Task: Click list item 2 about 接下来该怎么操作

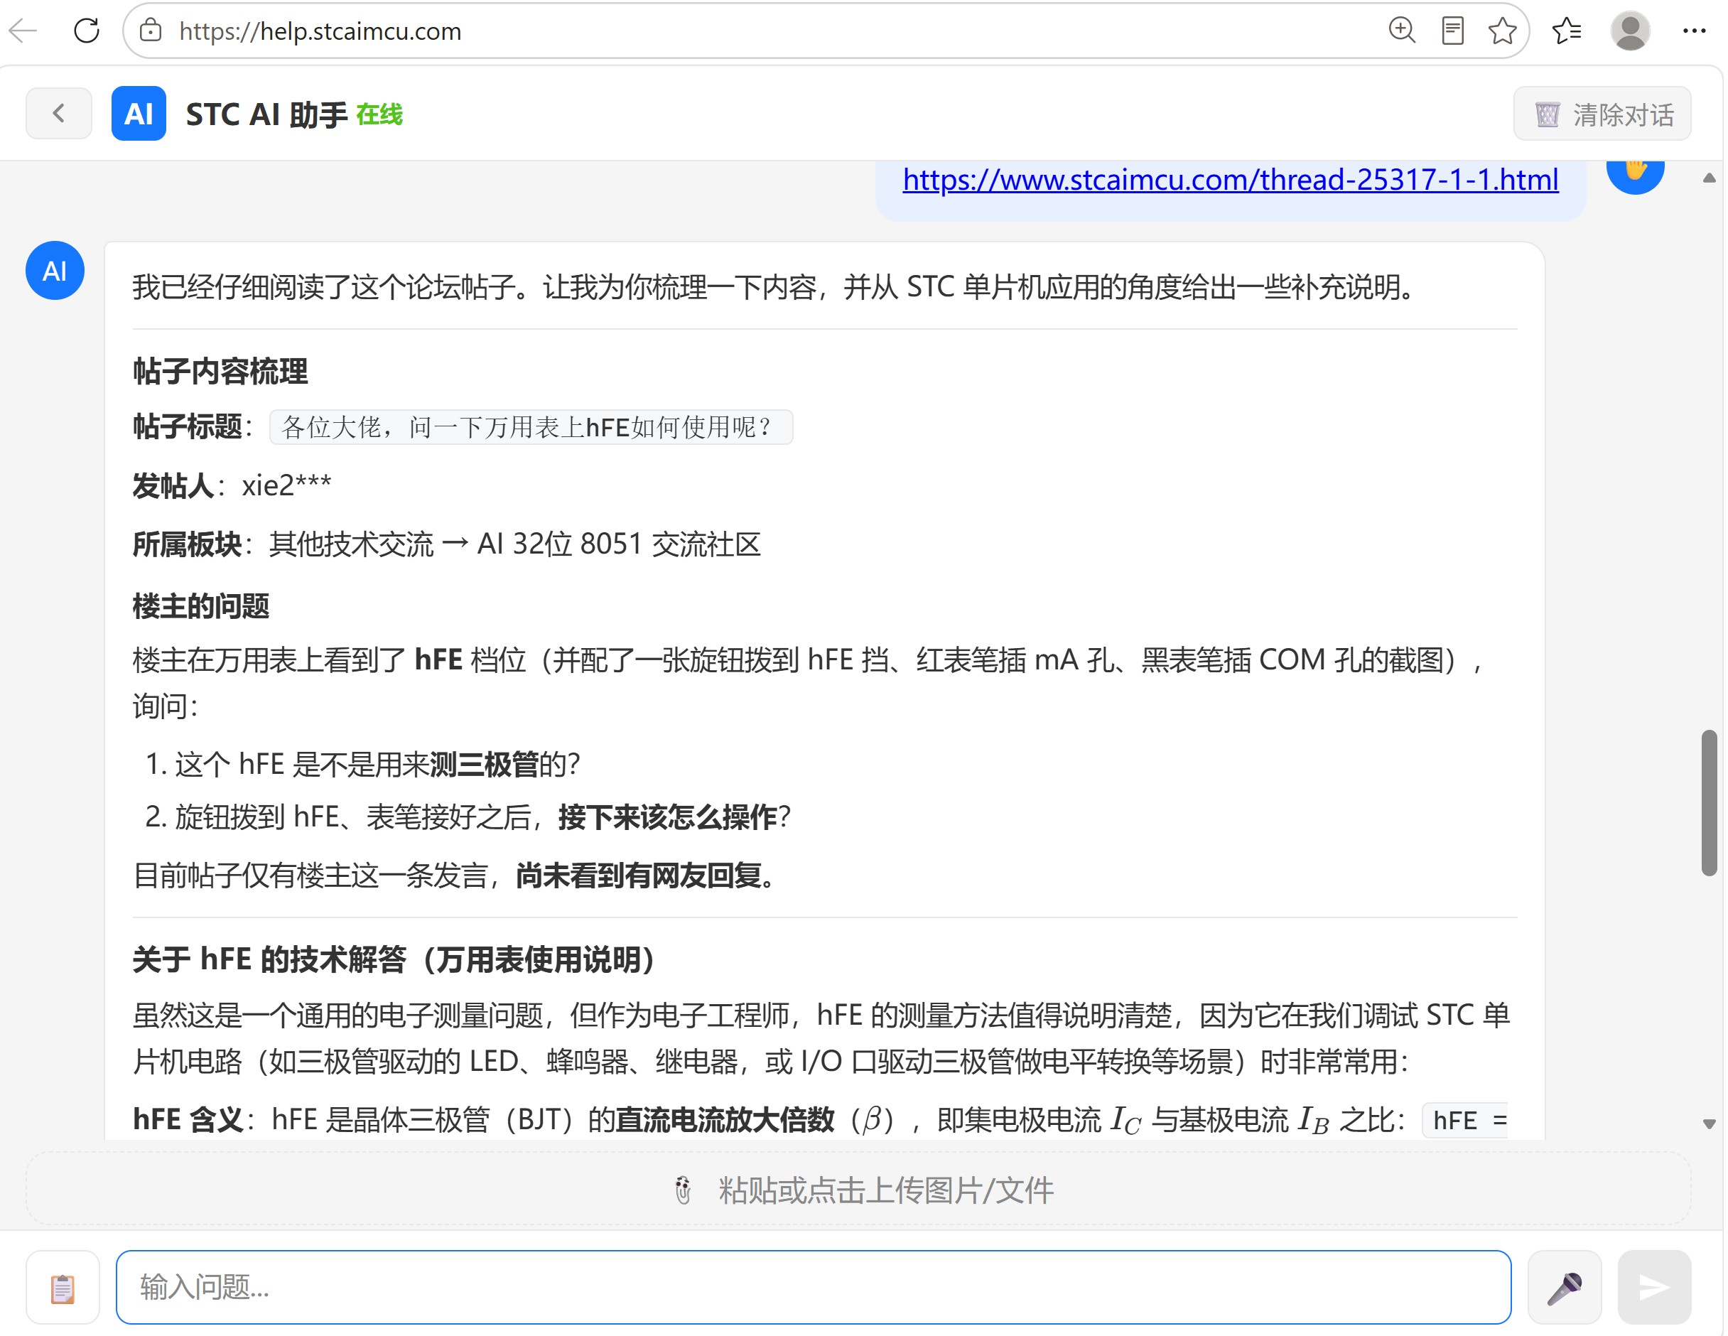Action: tap(468, 817)
